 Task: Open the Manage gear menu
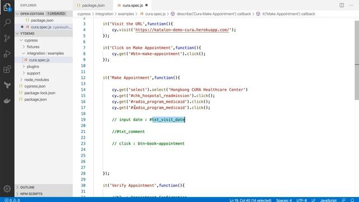[7, 189]
